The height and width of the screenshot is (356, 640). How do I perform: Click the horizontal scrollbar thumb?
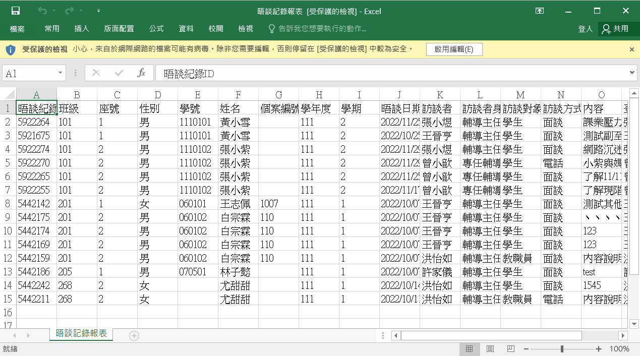[491, 335]
